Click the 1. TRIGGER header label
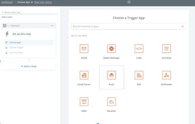This screenshot has width=195, height=124. (13, 26)
